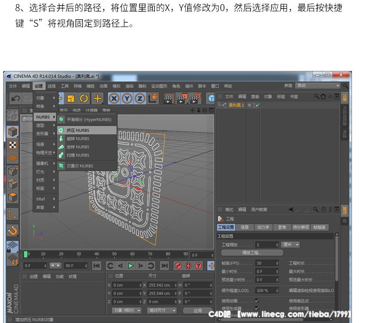
Task: Expand the 灯光 submenu
Action: click(46, 172)
